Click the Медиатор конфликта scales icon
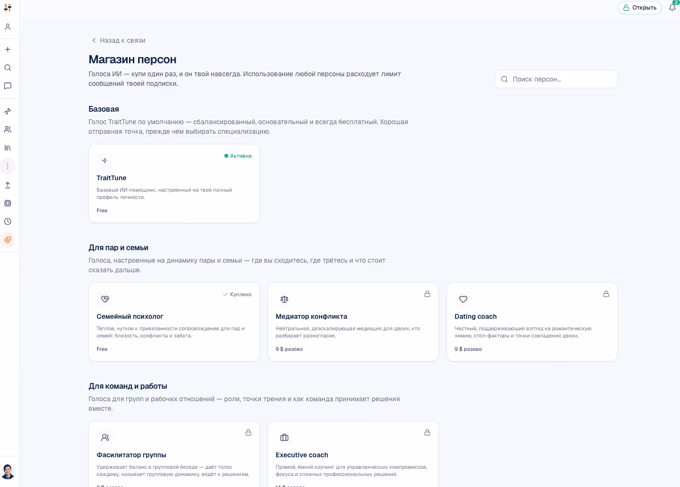The height and width of the screenshot is (487, 680). (x=284, y=299)
